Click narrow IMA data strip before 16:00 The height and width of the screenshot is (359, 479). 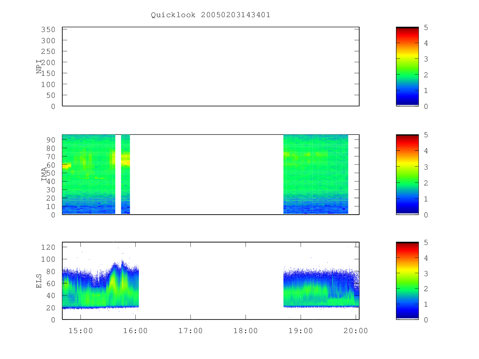[125, 174]
